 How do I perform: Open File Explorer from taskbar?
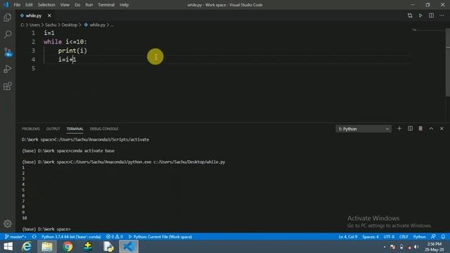point(47,247)
